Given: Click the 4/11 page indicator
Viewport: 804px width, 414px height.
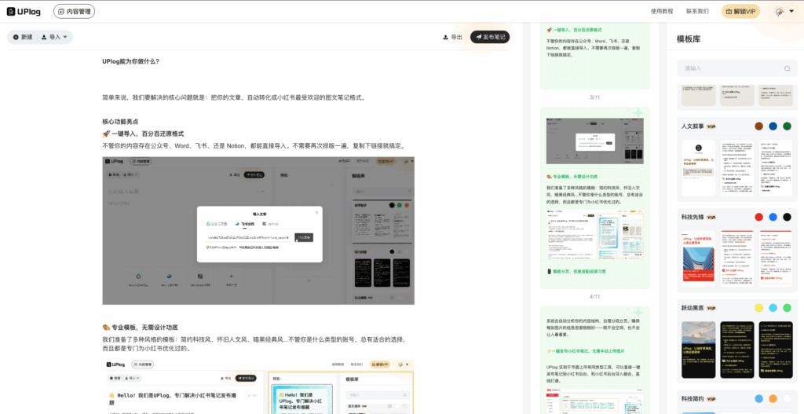Looking at the screenshot, I should [595, 296].
